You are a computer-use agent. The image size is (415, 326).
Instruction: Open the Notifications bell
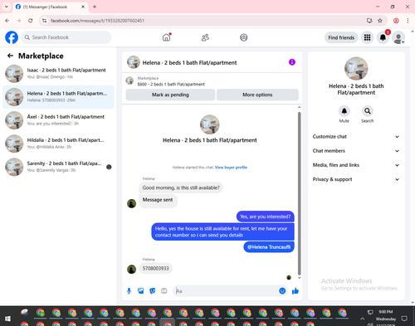pyautogui.click(x=383, y=37)
